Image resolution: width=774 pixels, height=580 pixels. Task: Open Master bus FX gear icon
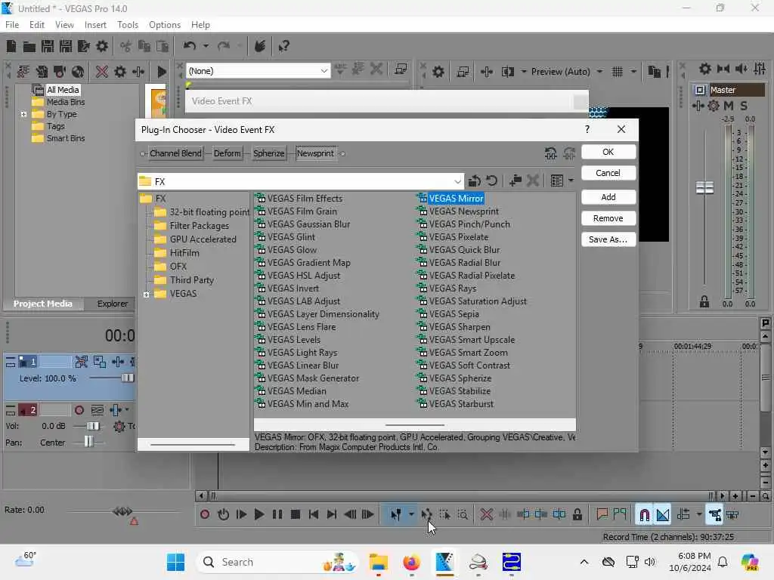[x=714, y=106]
